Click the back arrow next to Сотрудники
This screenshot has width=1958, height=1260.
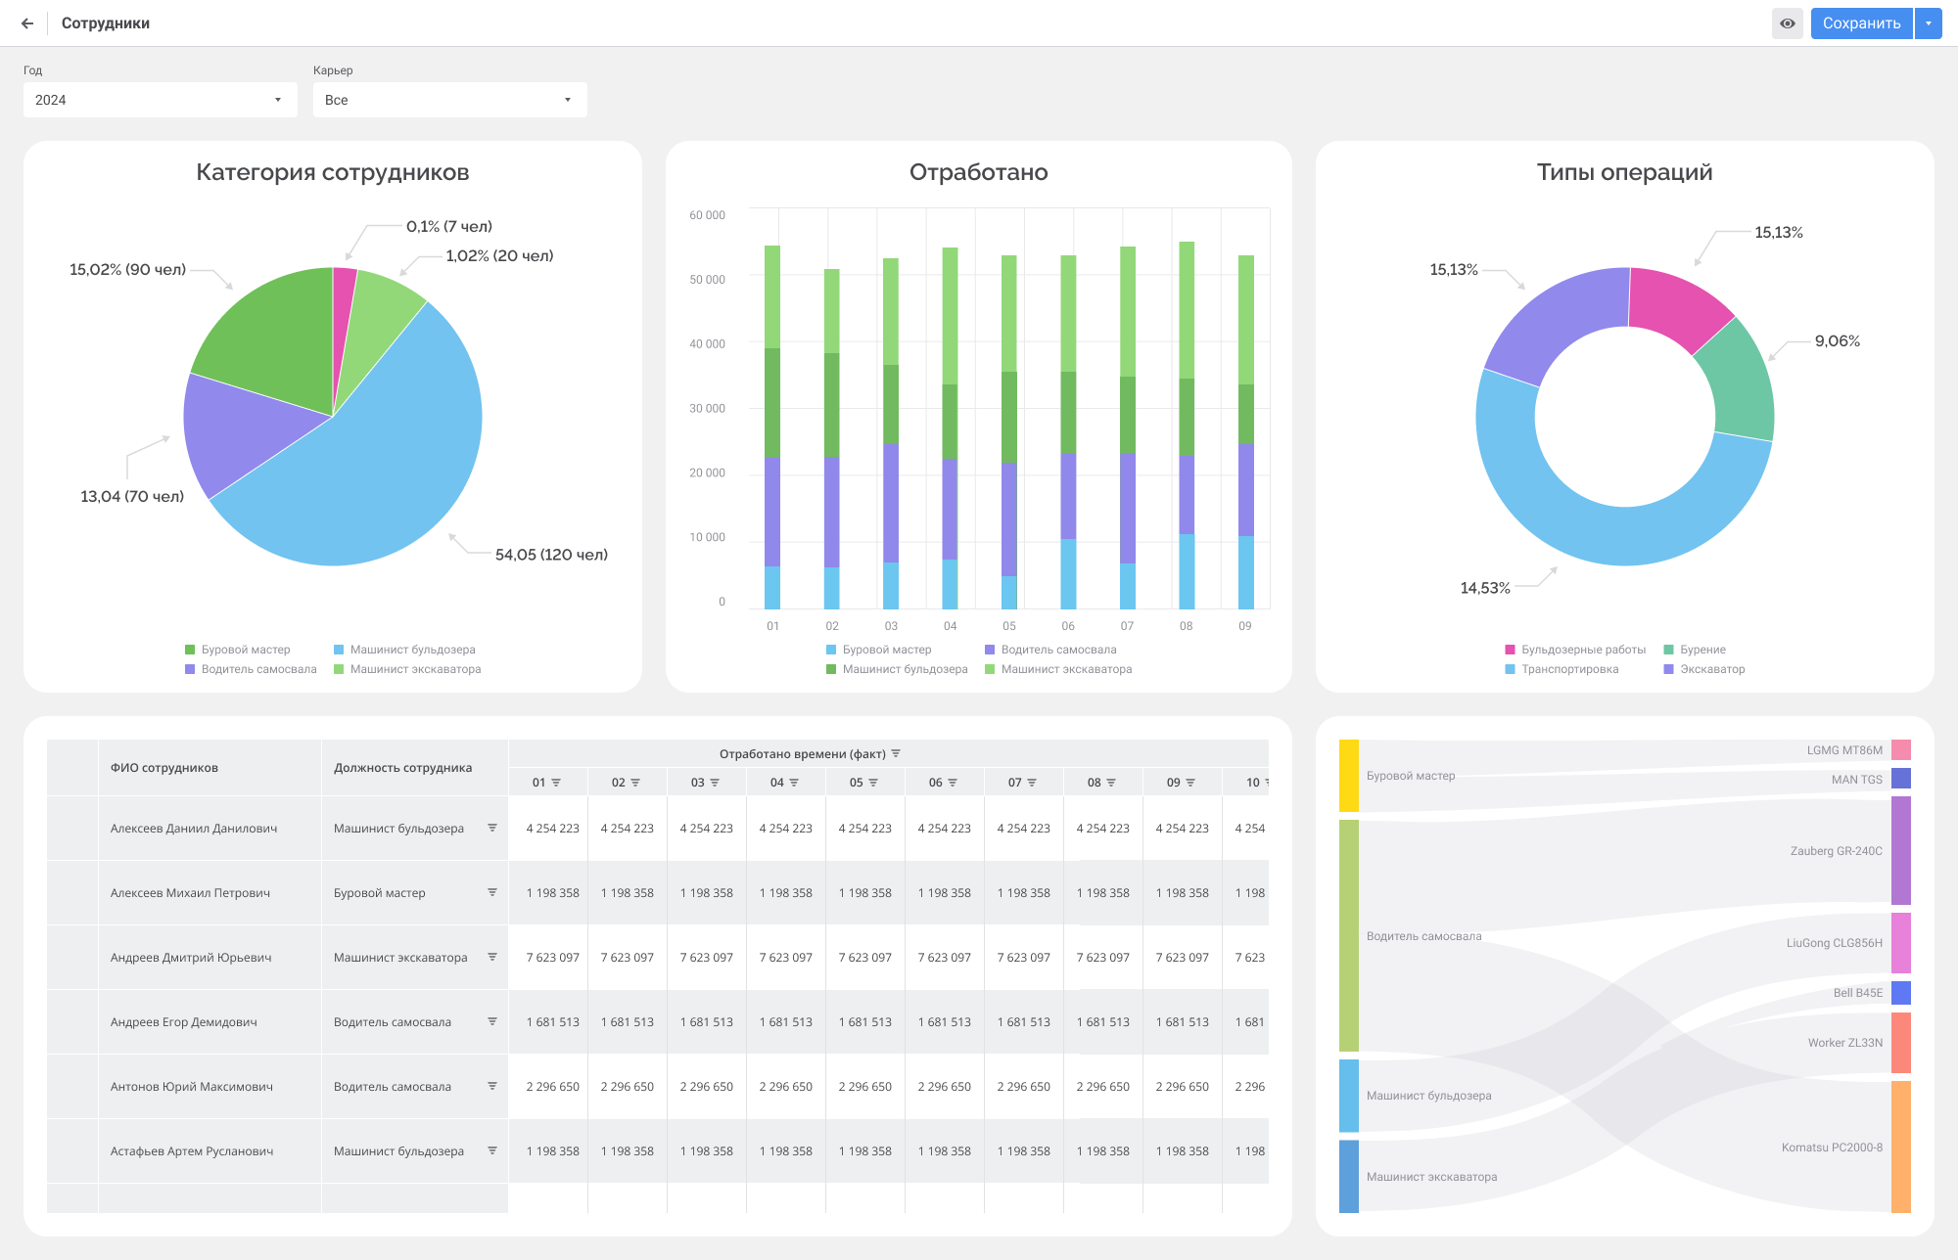27,23
